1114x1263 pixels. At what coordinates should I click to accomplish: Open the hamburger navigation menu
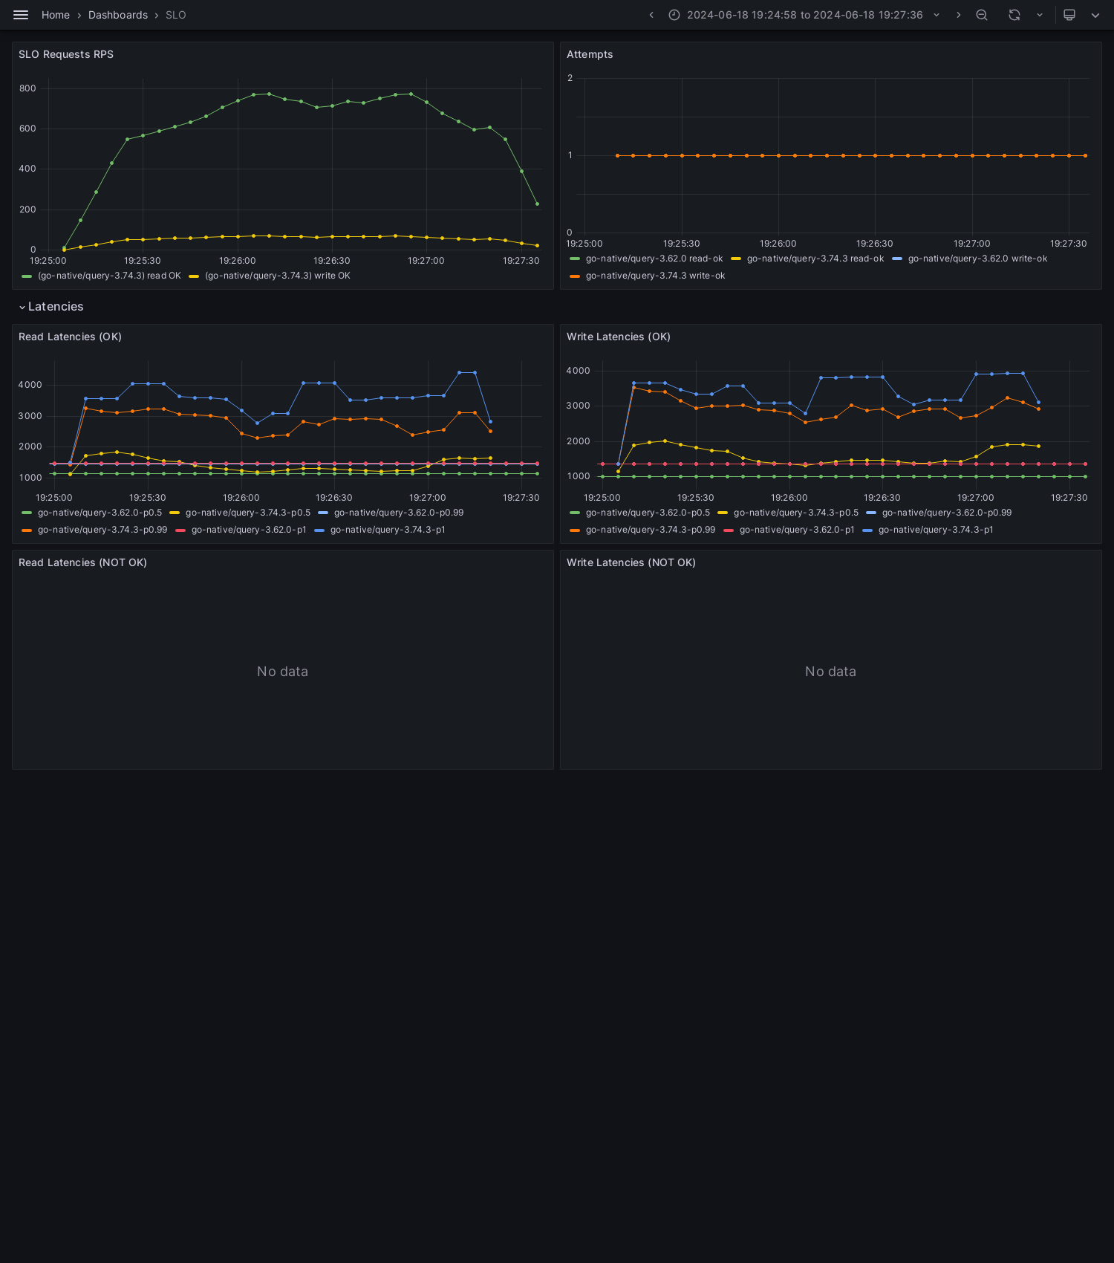coord(21,15)
